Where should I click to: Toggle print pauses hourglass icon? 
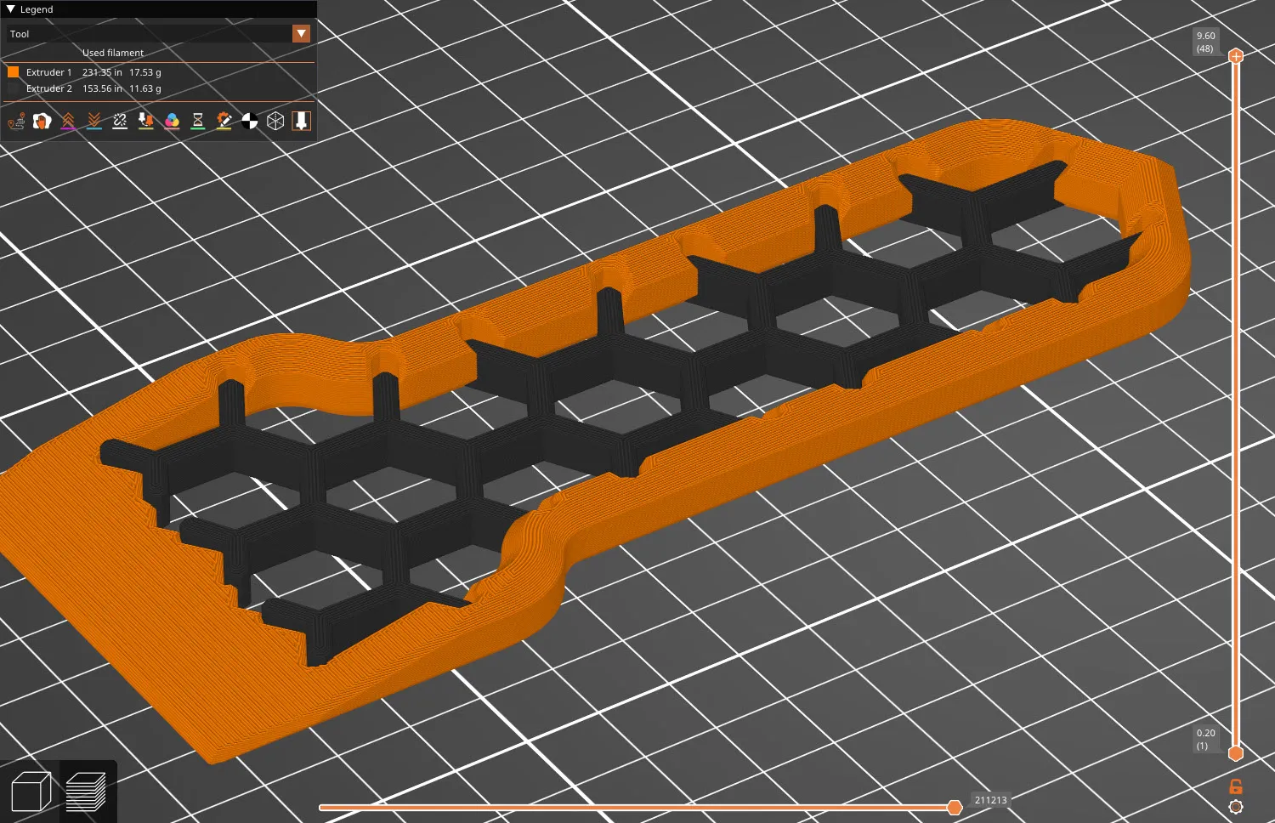click(x=198, y=122)
